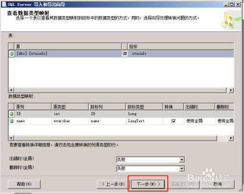Screen dimensions: 244x194
Task: Click left arrow of data type mapping scrollbar
Action: pyautogui.click(x=11, y=138)
